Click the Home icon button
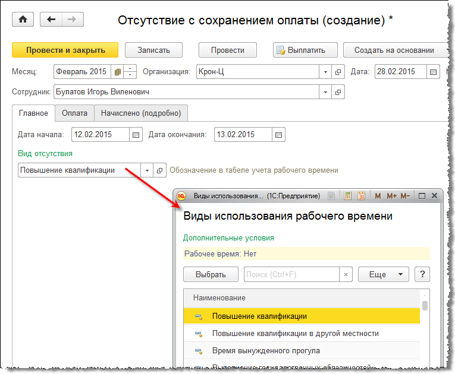The image size is (455, 374). pyautogui.click(x=23, y=20)
